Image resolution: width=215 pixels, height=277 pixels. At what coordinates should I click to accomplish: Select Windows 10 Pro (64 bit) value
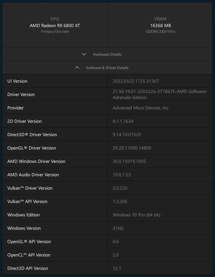pyautogui.click(x=136, y=215)
